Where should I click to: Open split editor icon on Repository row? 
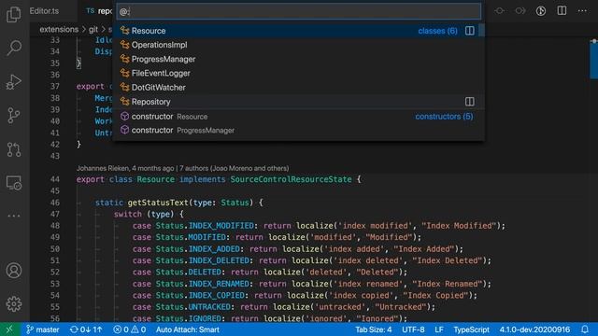[469, 102]
